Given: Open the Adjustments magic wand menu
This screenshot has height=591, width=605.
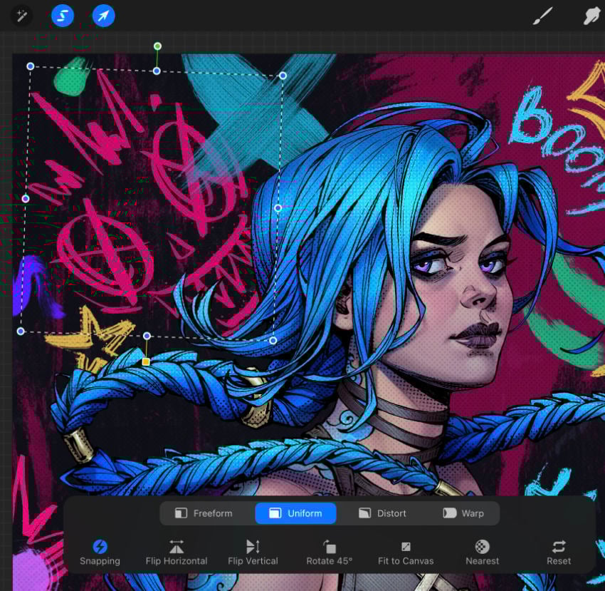Looking at the screenshot, I should (21, 16).
